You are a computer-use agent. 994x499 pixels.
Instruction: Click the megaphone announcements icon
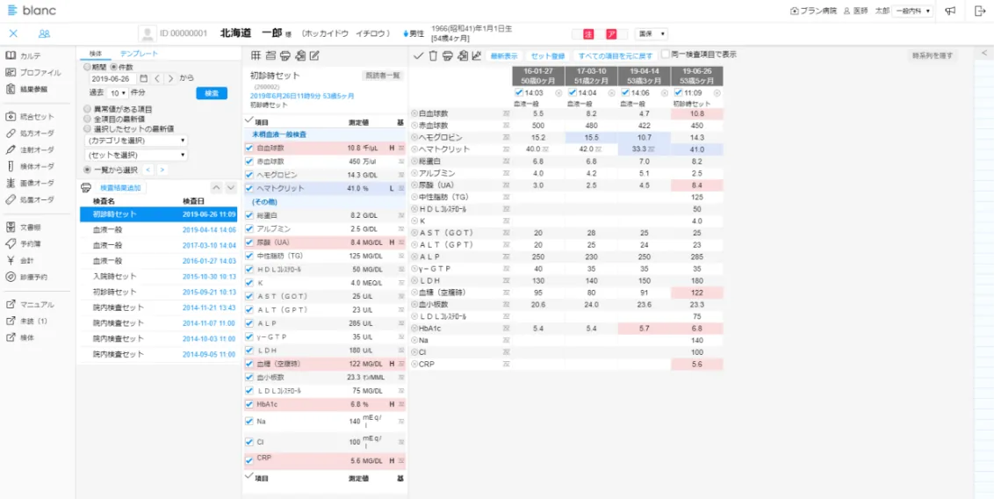click(949, 11)
